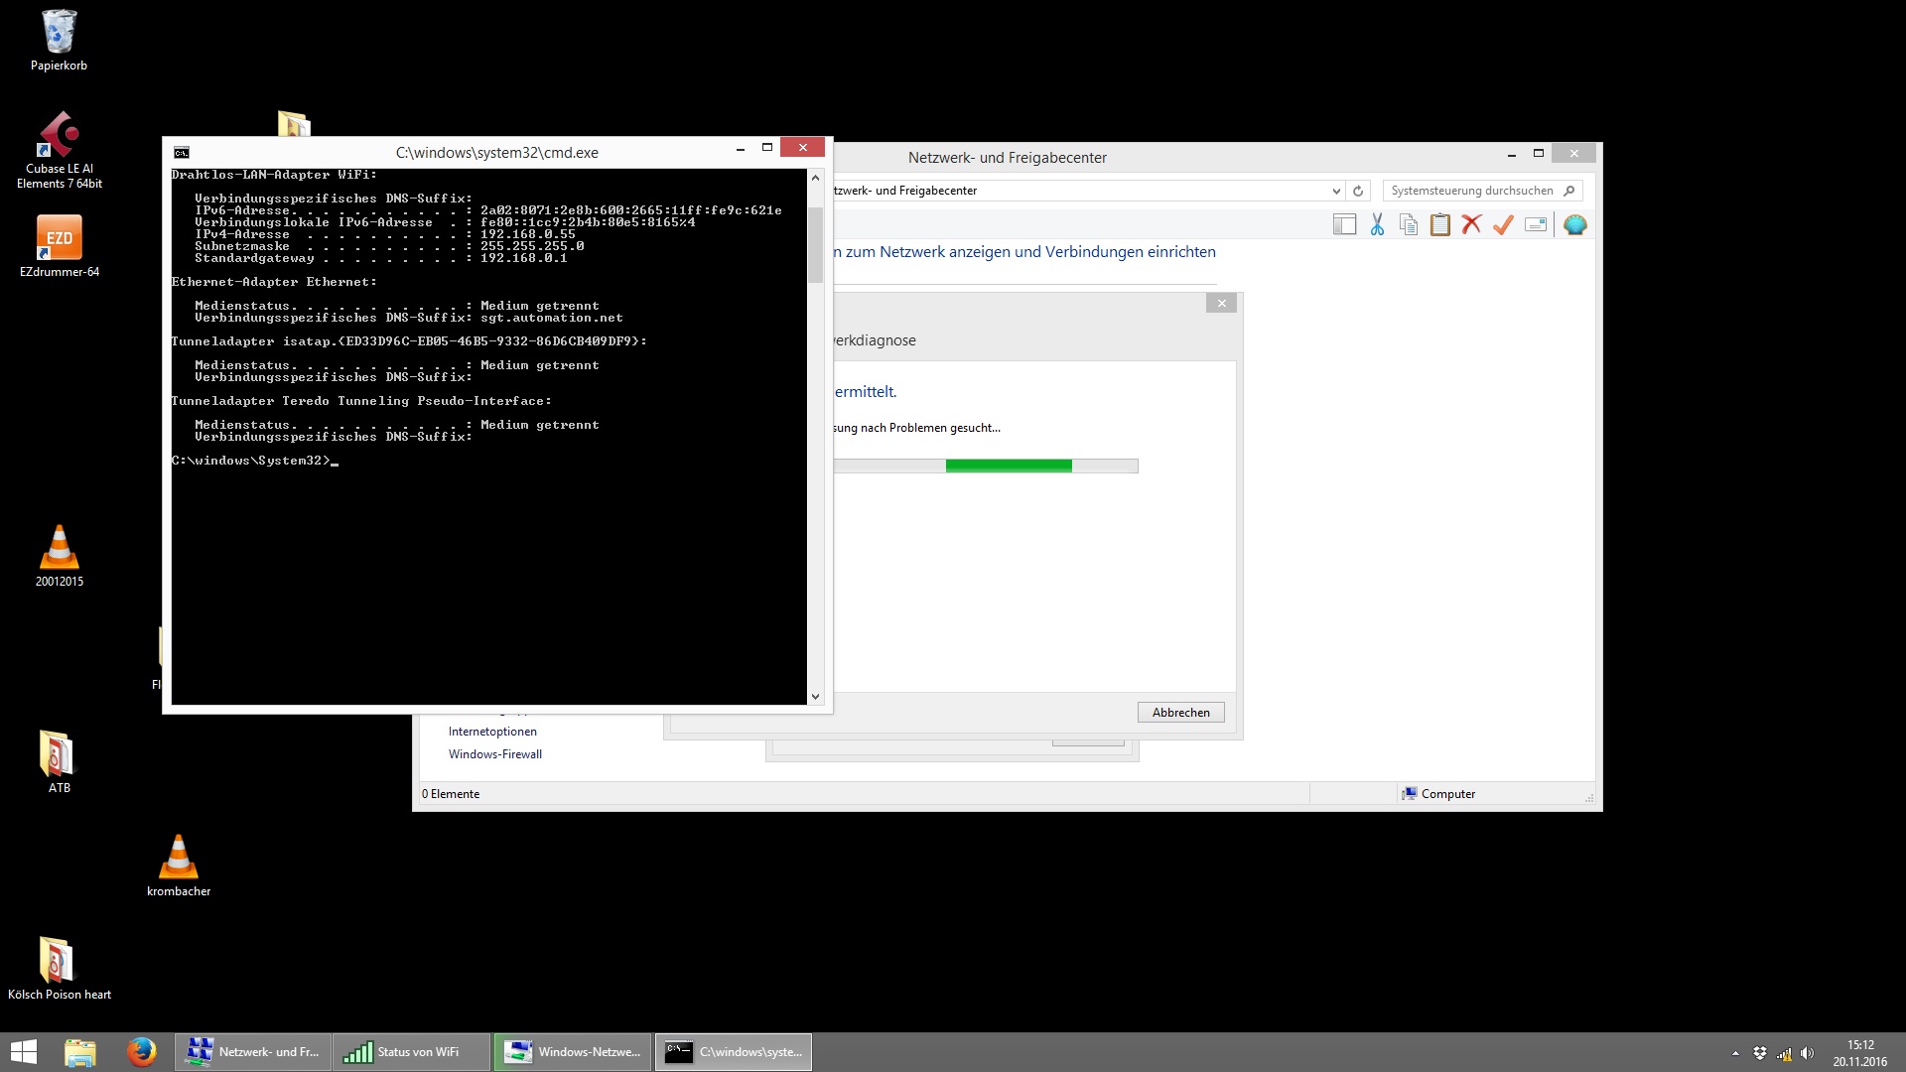Click the red X Delete toolbar icon

pyautogui.click(x=1471, y=225)
